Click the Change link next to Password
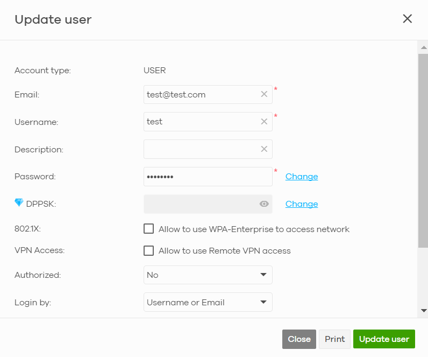Viewport: 428px width, 357px height. tap(301, 177)
